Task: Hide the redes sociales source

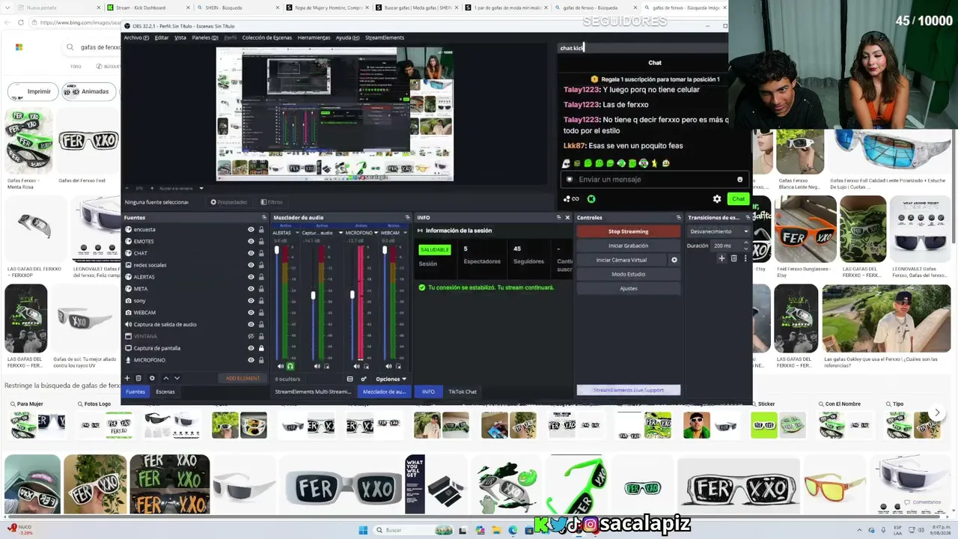Action: click(251, 265)
